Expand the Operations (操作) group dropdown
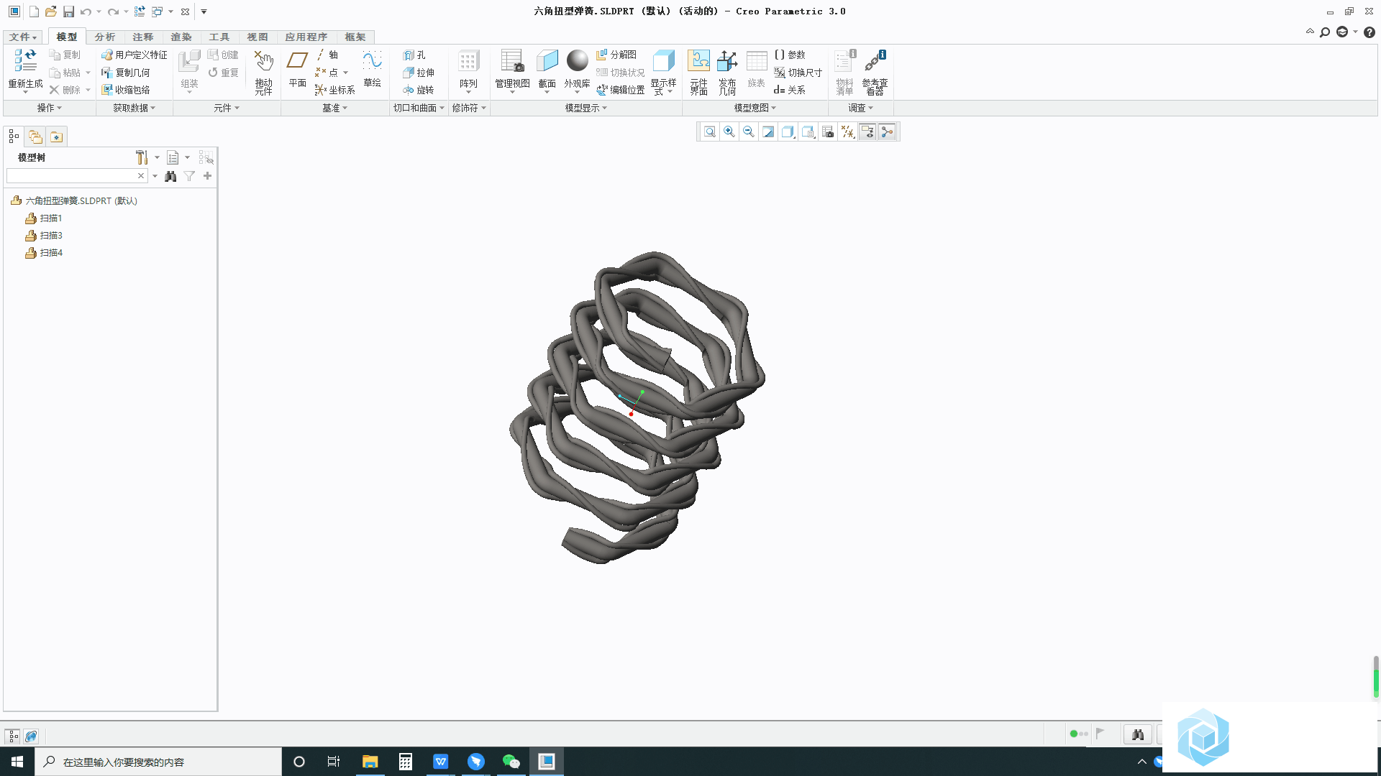The width and height of the screenshot is (1381, 776). pyautogui.click(x=49, y=108)
